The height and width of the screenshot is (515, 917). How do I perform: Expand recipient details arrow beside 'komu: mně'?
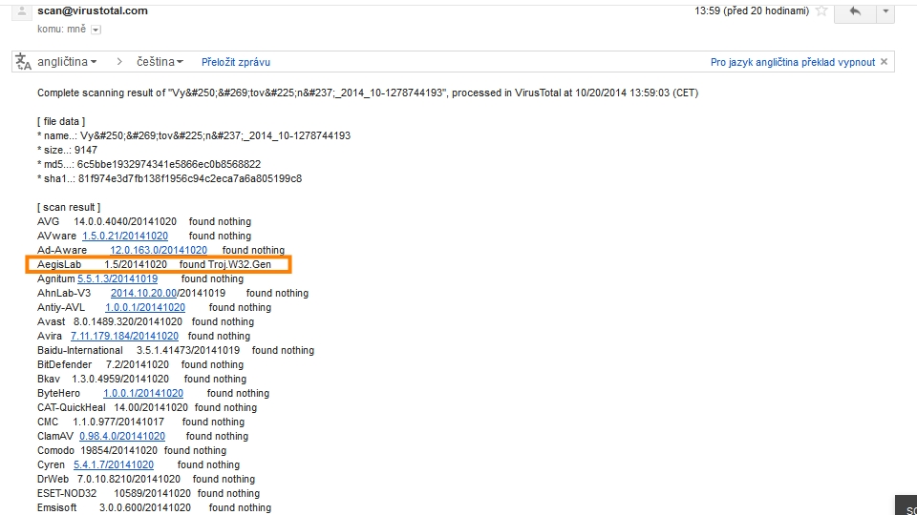point(96,30)
